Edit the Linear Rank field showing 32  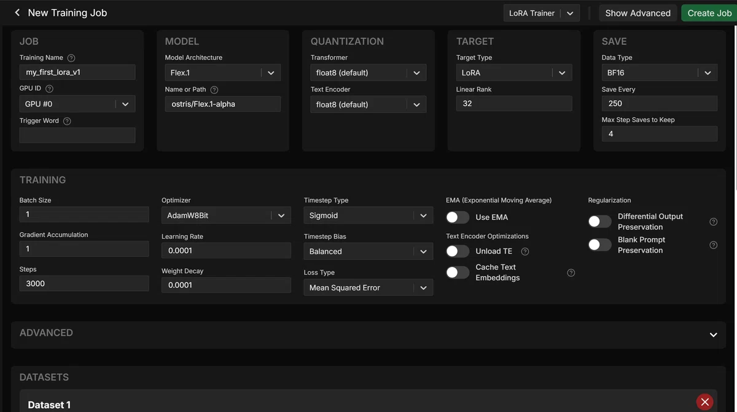[x=514, y=103]
